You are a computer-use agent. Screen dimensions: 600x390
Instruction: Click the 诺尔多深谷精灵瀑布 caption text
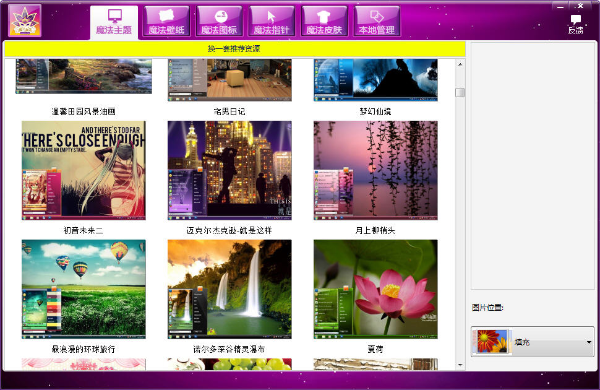[229, 349]
